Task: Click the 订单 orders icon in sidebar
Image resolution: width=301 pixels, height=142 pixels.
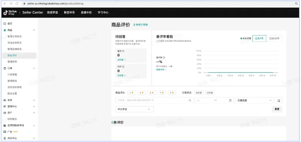Action: pyautogui.click(x=5, y=68)
